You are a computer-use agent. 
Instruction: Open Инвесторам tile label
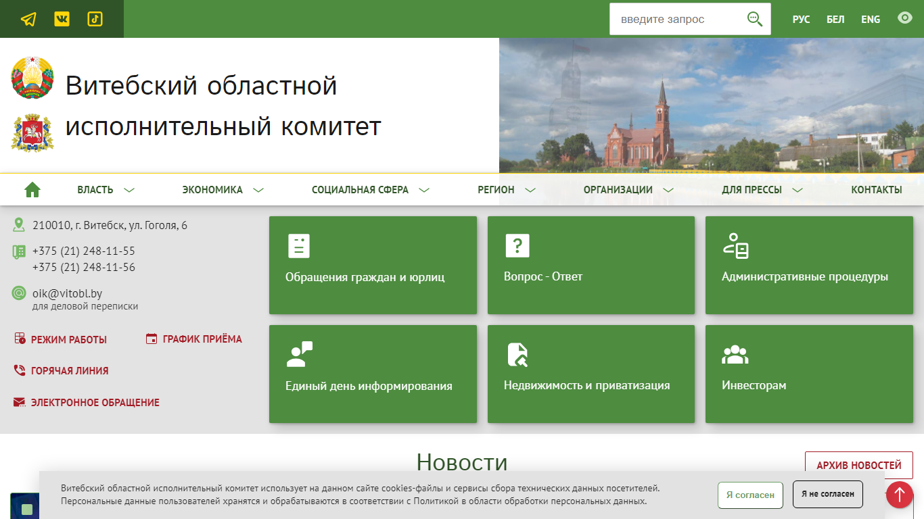pyautogui.click(x=754, y=385)
